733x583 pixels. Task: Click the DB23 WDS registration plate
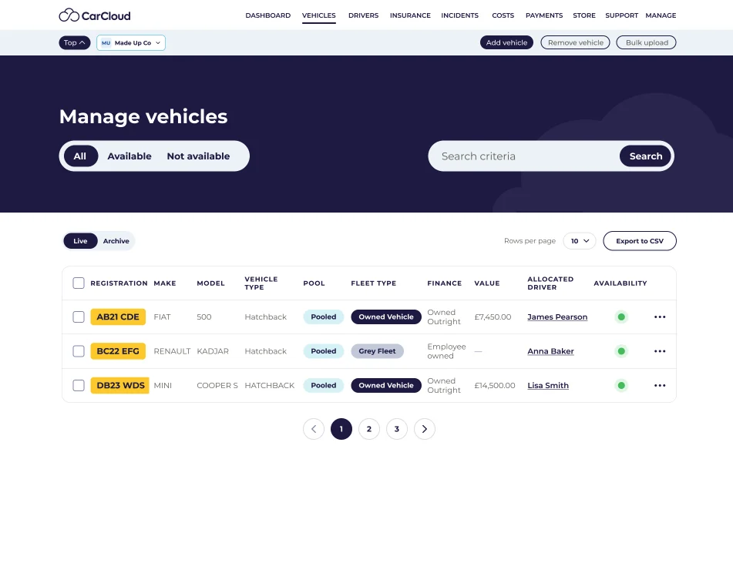[x=120, y=385]
